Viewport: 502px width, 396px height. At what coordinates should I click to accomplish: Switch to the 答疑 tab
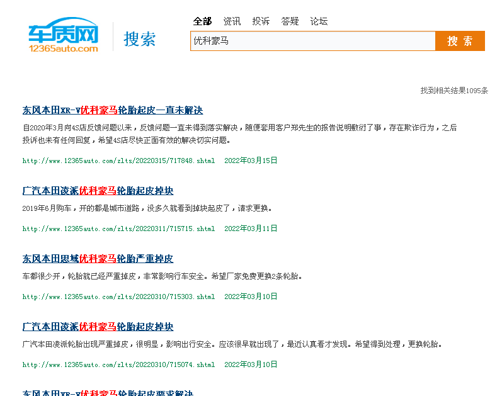coord(290,21)
